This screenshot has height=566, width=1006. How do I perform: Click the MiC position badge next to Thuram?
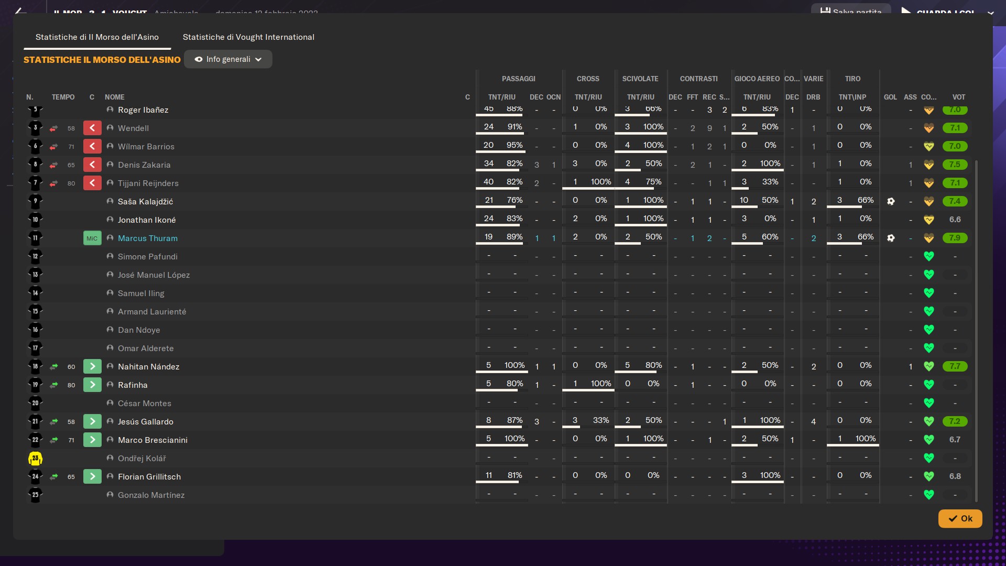(x=92, y=238)
